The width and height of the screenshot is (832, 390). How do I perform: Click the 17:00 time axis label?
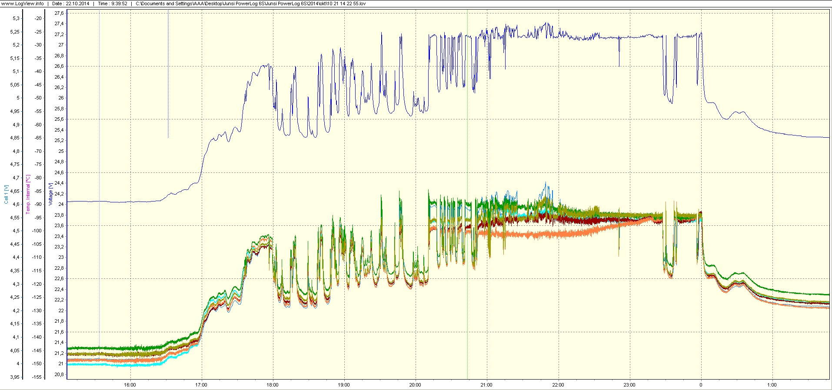click(201, 385)
